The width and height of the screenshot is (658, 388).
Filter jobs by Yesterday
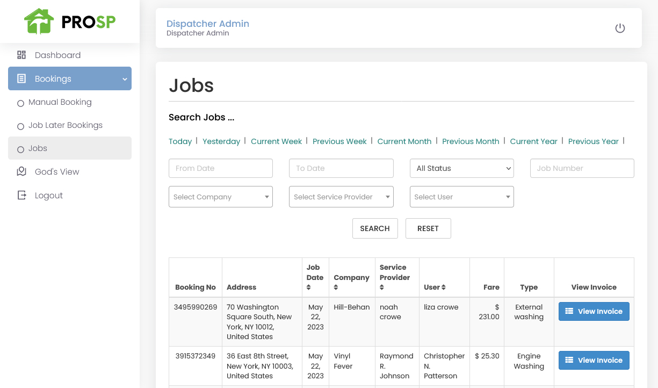[221, 141]
